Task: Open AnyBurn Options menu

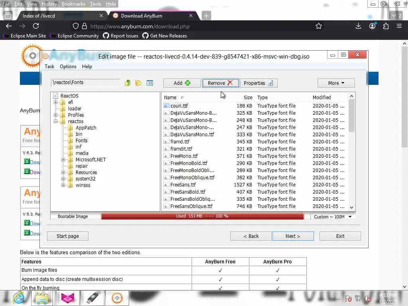Action: pos(68,67)
